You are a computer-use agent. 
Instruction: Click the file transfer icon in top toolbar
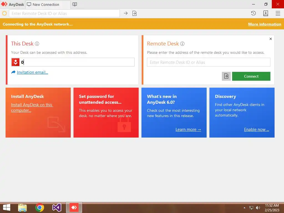click(135, 13)
